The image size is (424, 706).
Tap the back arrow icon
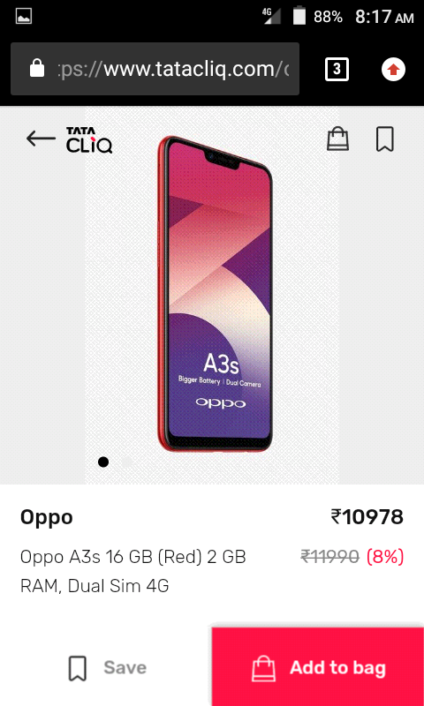pyautogui.click(x=41, y=139)
